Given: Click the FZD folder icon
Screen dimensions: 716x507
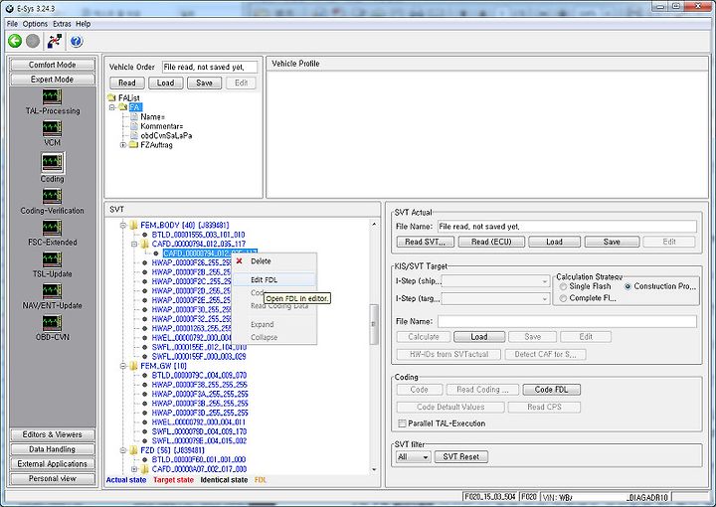Looking at the screenshot, I should (134, 450).
